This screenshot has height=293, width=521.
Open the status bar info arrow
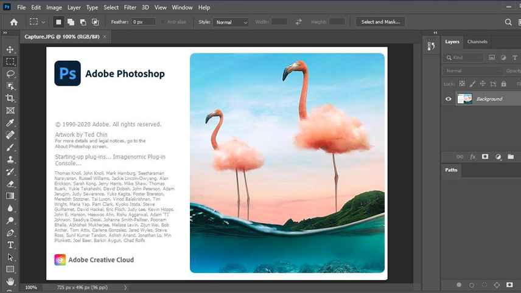(125, 288)
